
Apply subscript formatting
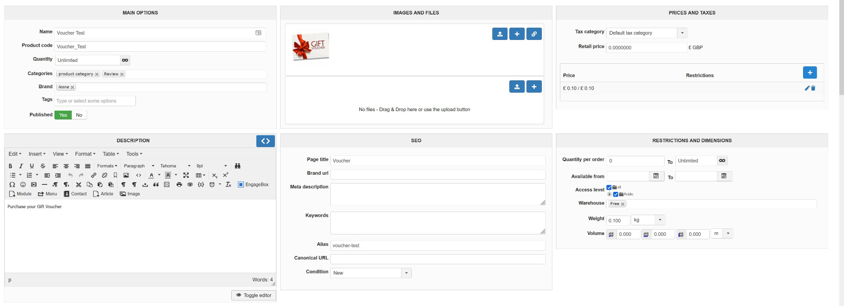click(x=215, y=176)
